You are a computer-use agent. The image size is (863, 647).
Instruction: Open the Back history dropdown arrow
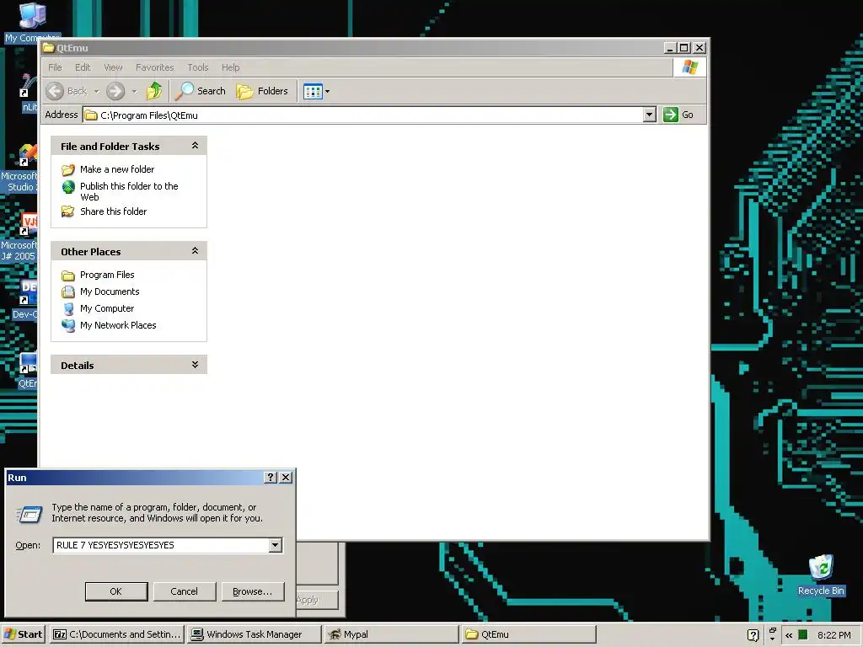[96, 91]
